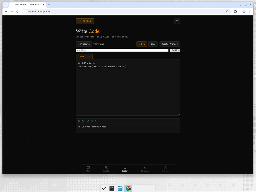This screenshot has height=192, width=256.
Task: Open browser Extensions puzzle icon
Action: tap(235, 11)
